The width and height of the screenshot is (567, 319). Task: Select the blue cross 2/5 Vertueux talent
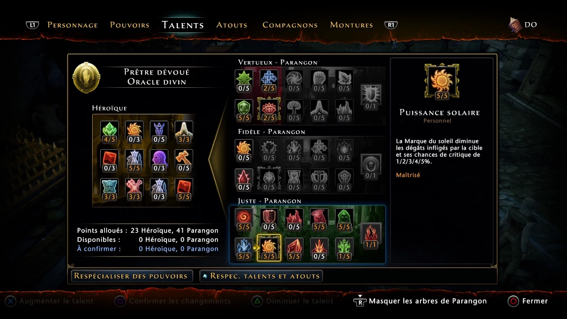coord(269,80)
